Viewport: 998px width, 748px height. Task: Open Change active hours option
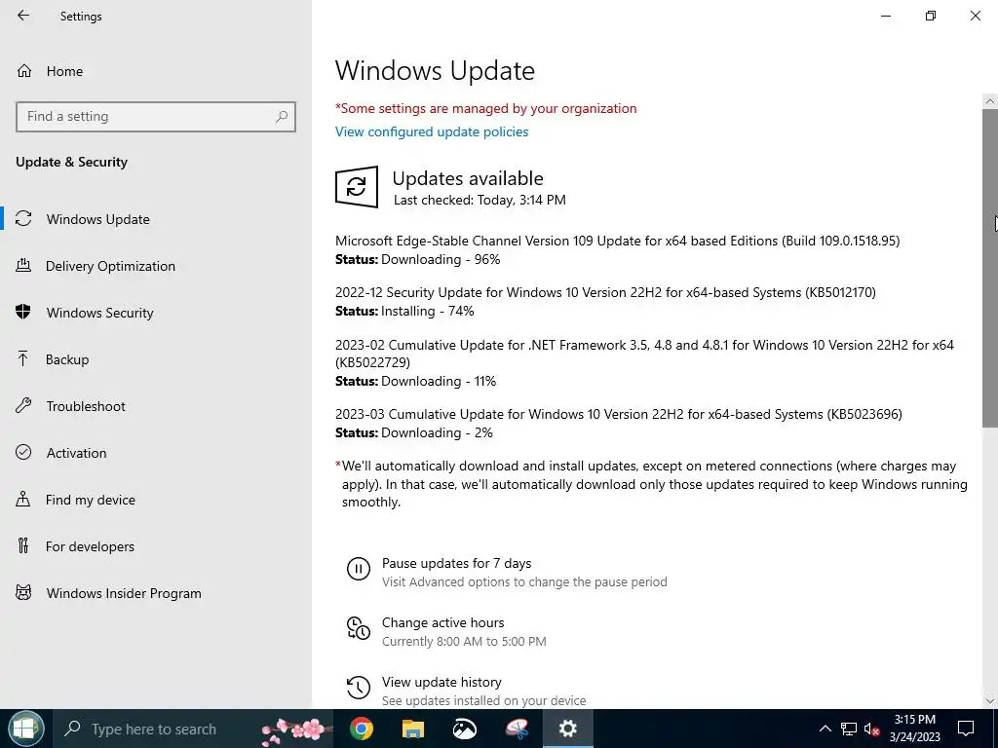[443, 622]
